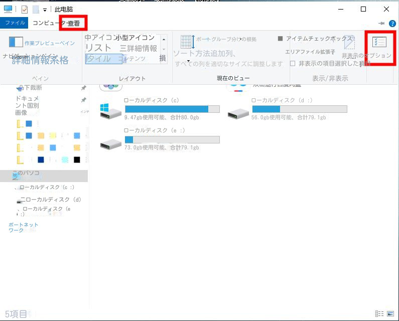Click the drive icon for local disk D
This screenshot has height=321, width=399.
(x=238, y=113)
